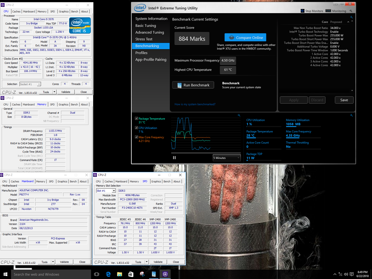
Task: Click Maximum Processor Frequency 4.50 GHz value
Action: pyautogui.click(x=228, y=60)
